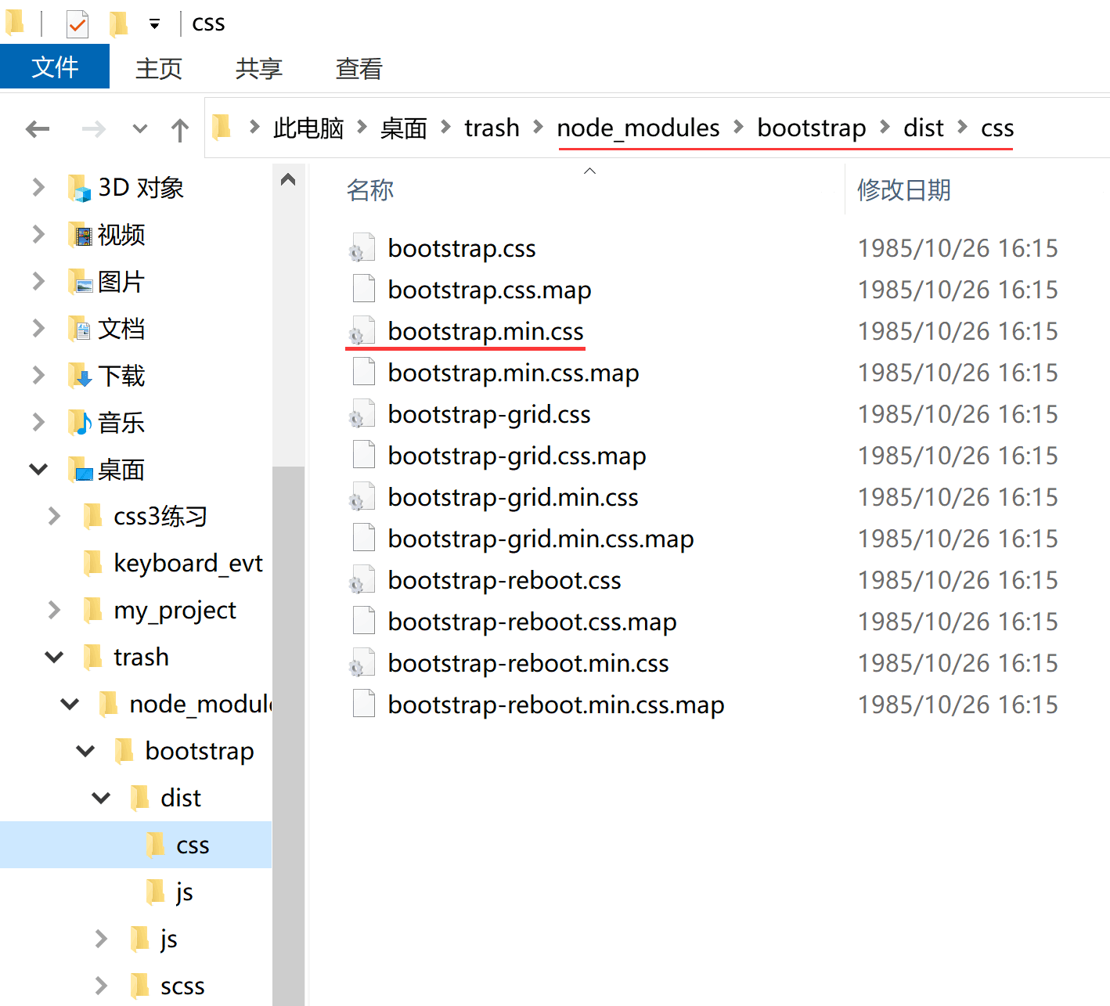Expand the css3练习 folder node

(54, 517)
